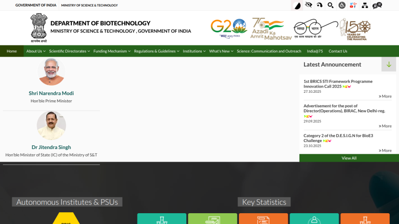Click the green down arrow beside Latest Announcement
The width and height of the screenshot is (399, 224).
pyautogui.click(x=389, y=64)
